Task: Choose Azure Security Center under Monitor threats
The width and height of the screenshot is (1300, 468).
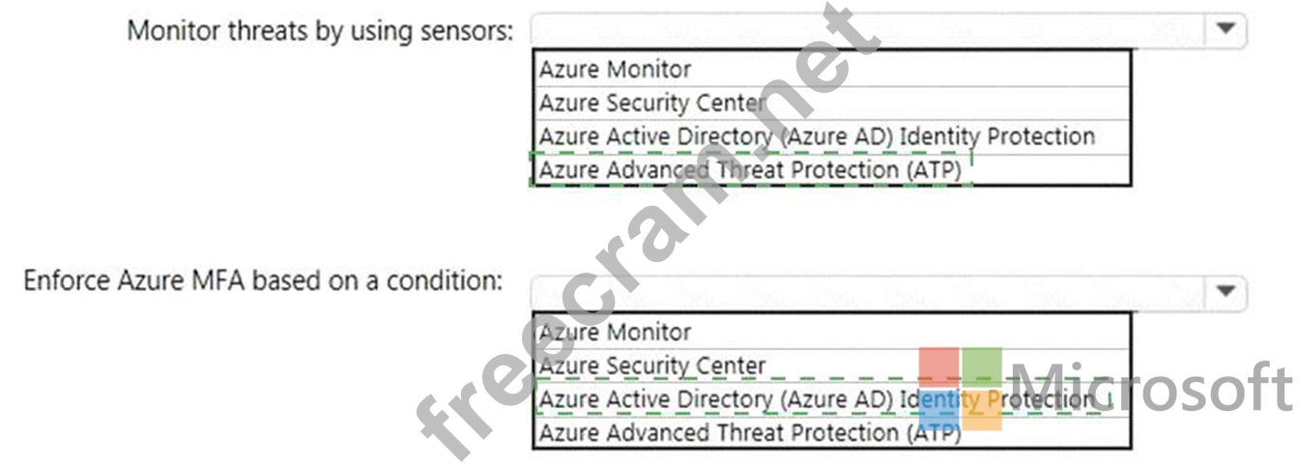Action: pyautogui.click(x=652, y=102)
